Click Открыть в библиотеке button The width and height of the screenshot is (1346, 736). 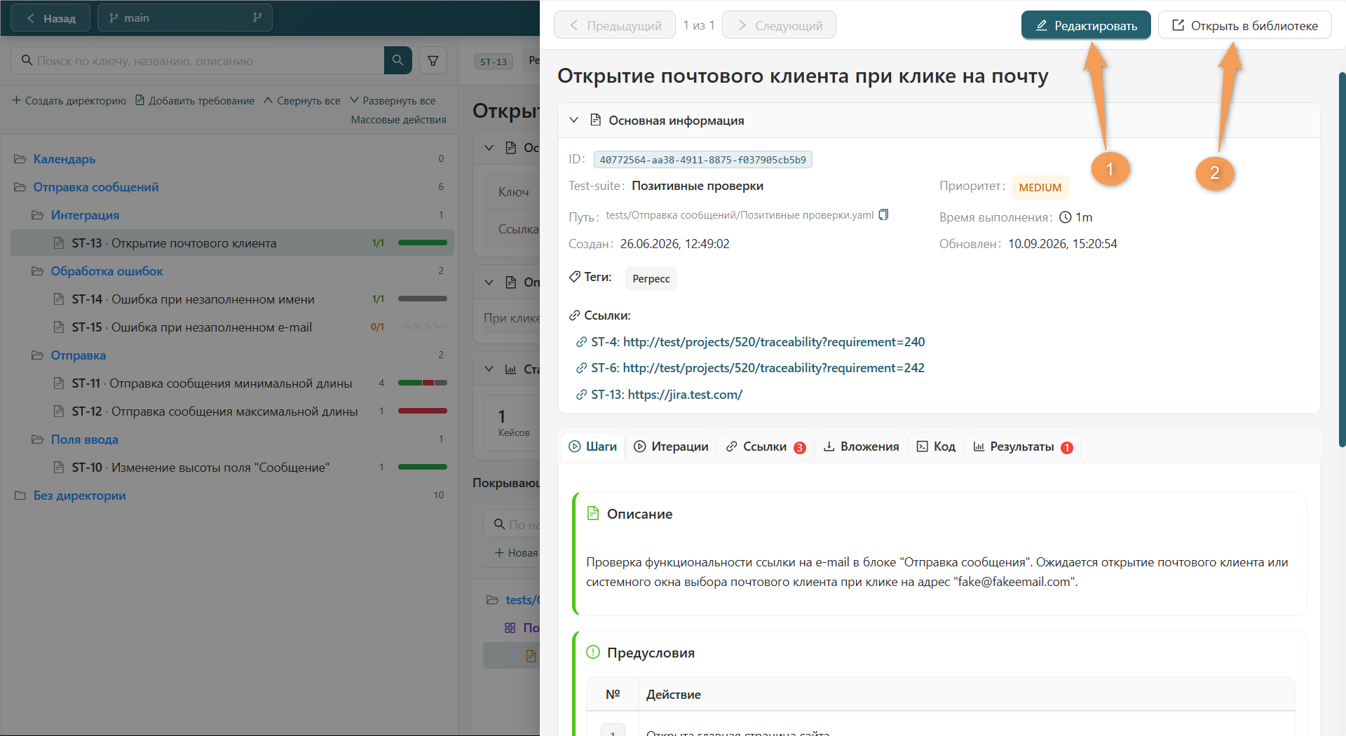point(1244,25)
